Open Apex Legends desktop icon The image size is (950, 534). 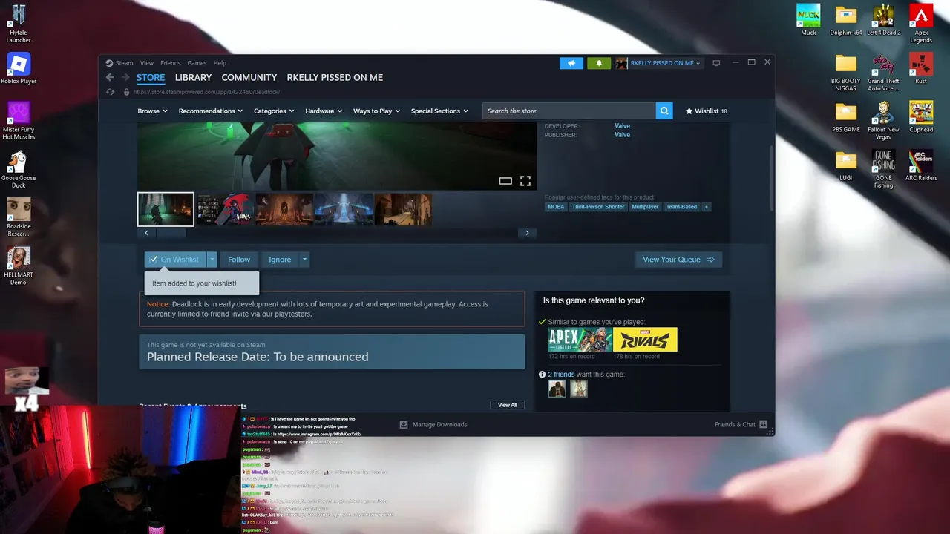pyautogui.click(x=921, y=23)
